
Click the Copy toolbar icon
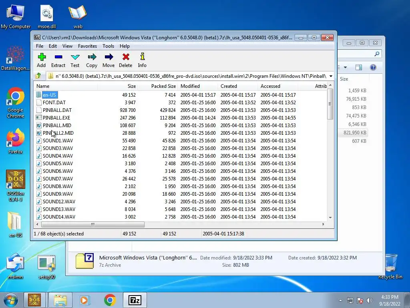pos(92,57)
